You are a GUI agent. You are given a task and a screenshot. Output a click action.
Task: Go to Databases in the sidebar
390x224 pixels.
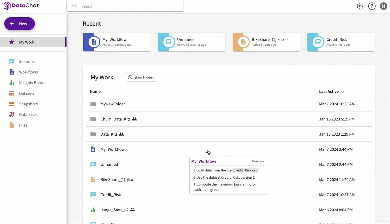point(28,114)
